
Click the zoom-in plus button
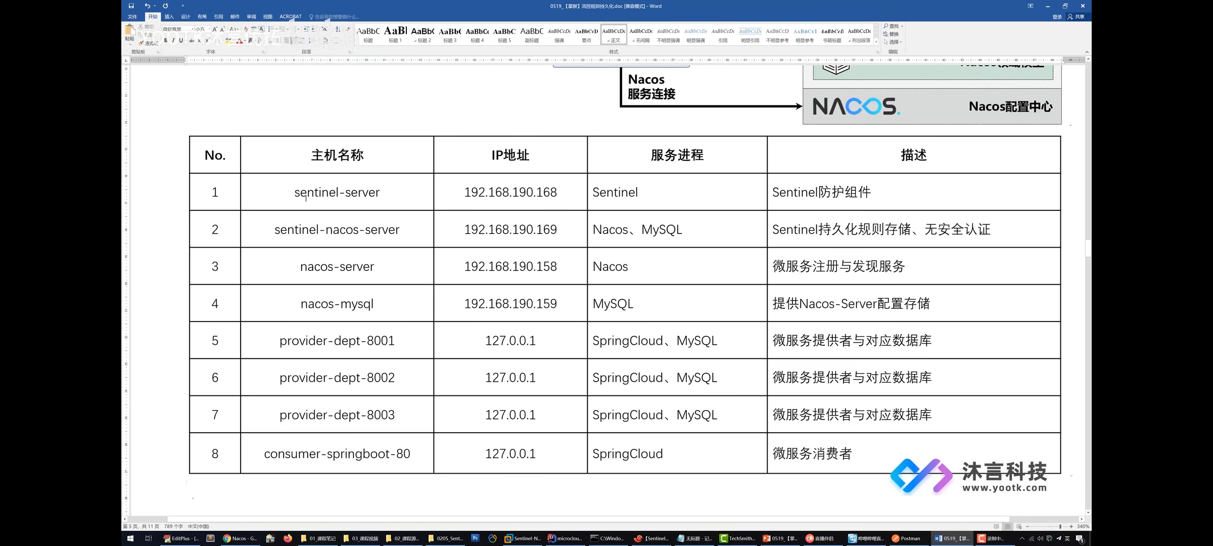click(1071, 526)
